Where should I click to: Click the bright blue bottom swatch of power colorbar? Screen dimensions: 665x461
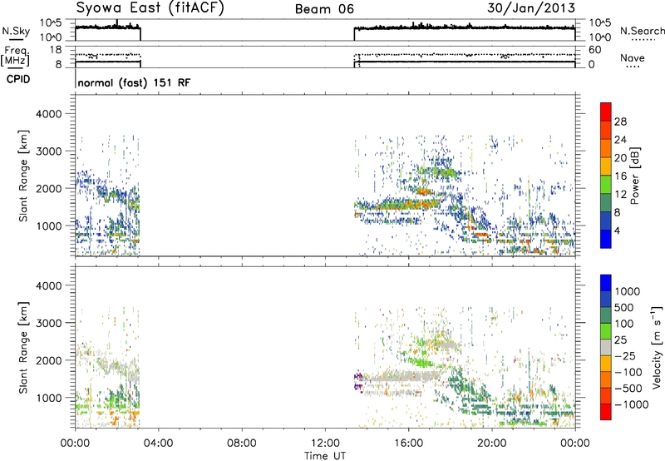(606, 239)
